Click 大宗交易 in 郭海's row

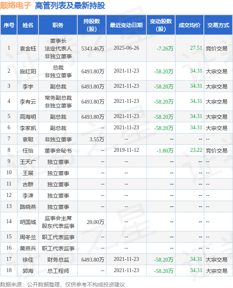[216, 271]
